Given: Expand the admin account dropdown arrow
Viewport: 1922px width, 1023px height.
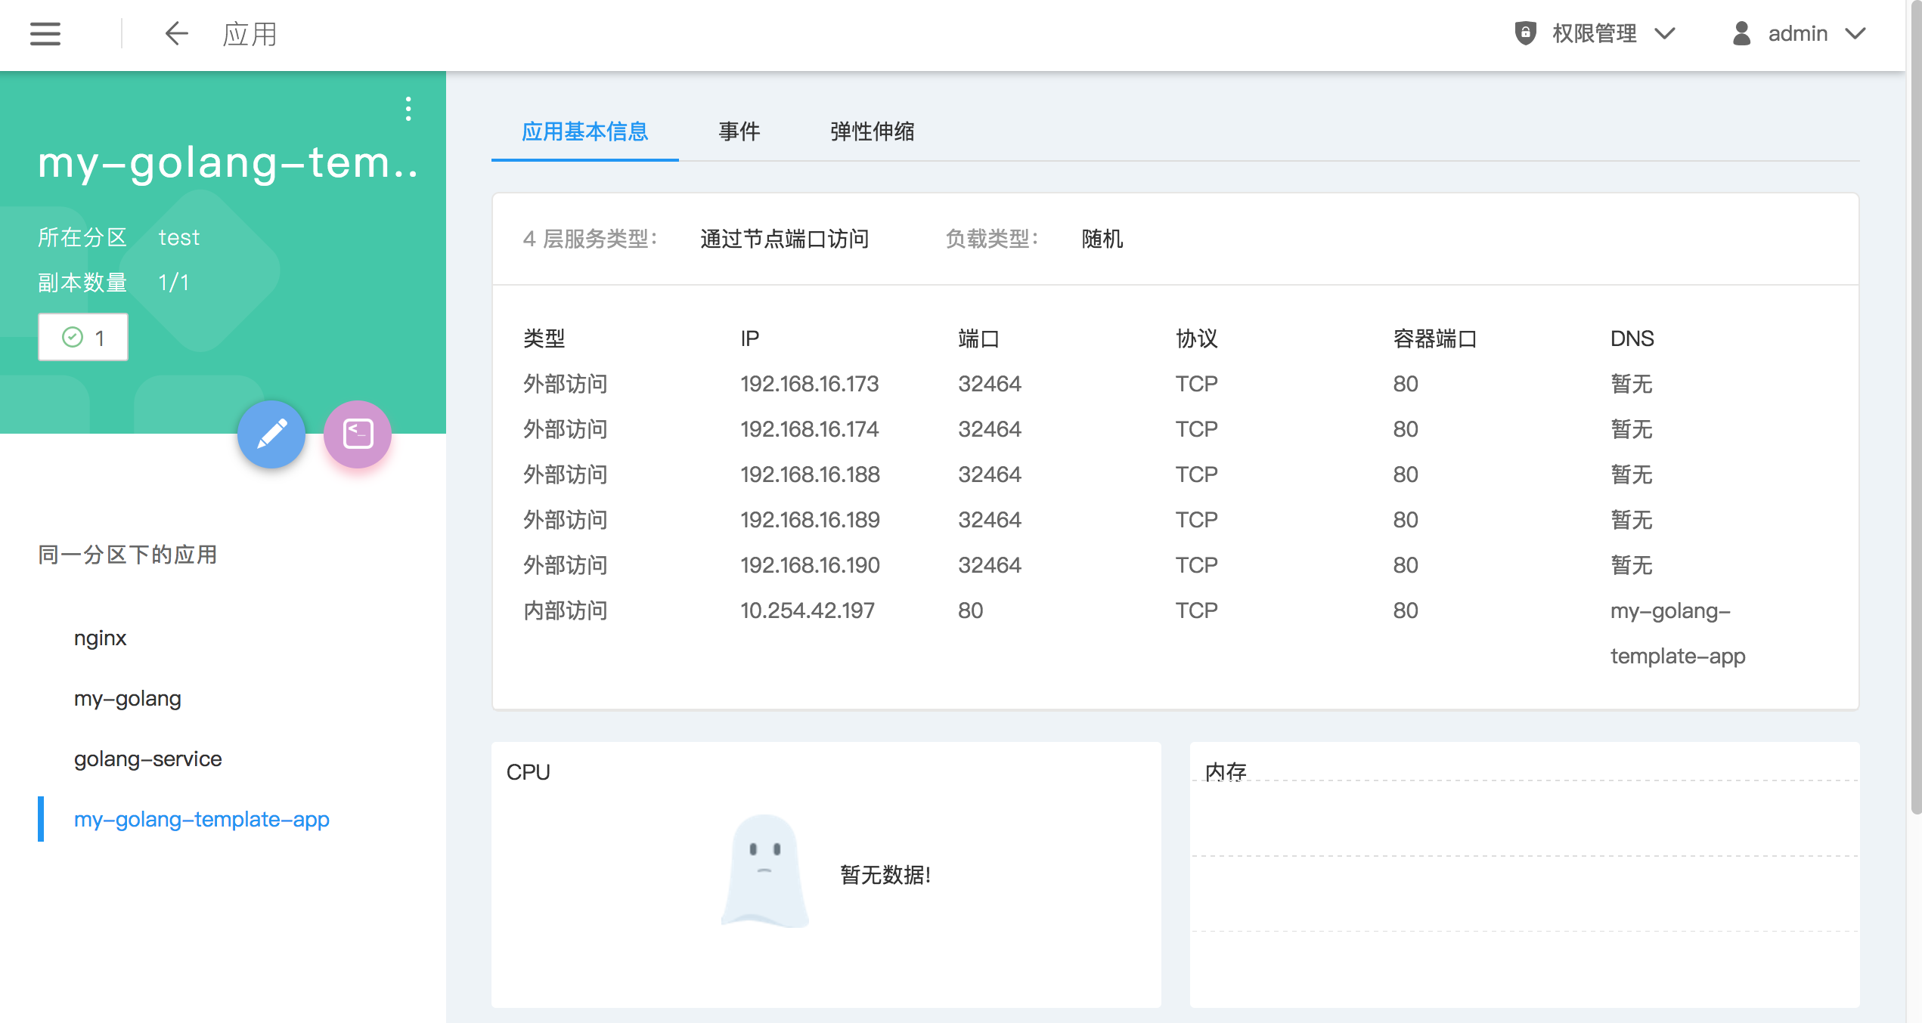Looking at the screenshot, I should pos(1855,33).
